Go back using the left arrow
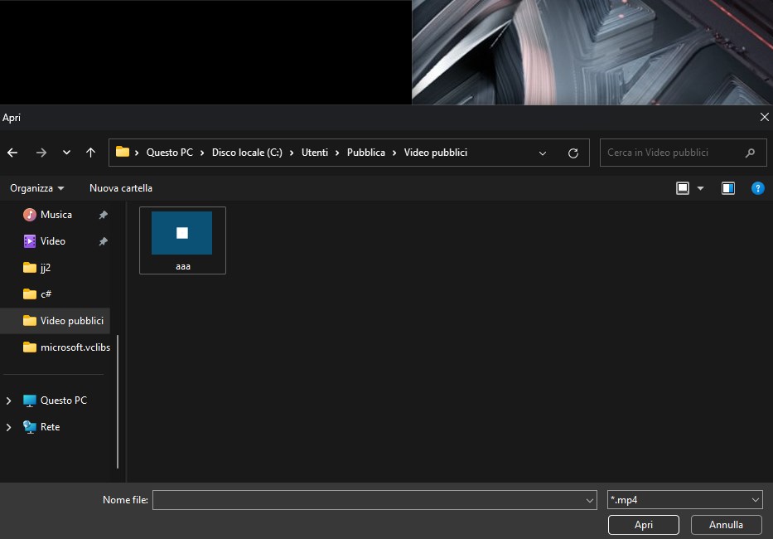 tap(12, 153)
